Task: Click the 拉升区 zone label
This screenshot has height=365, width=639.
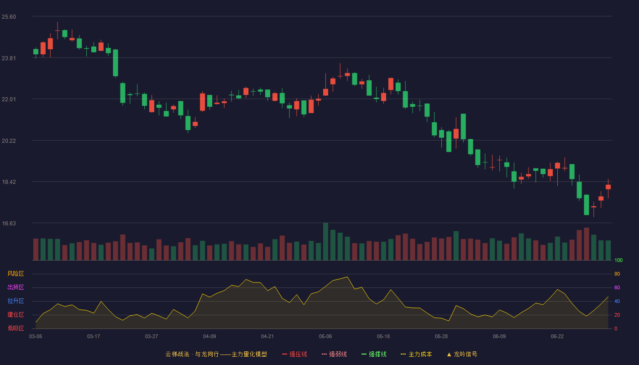Action: coord(16,301)
